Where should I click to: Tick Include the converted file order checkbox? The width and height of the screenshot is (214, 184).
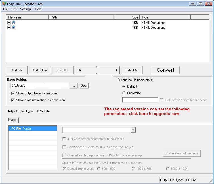tap(161, 100)
